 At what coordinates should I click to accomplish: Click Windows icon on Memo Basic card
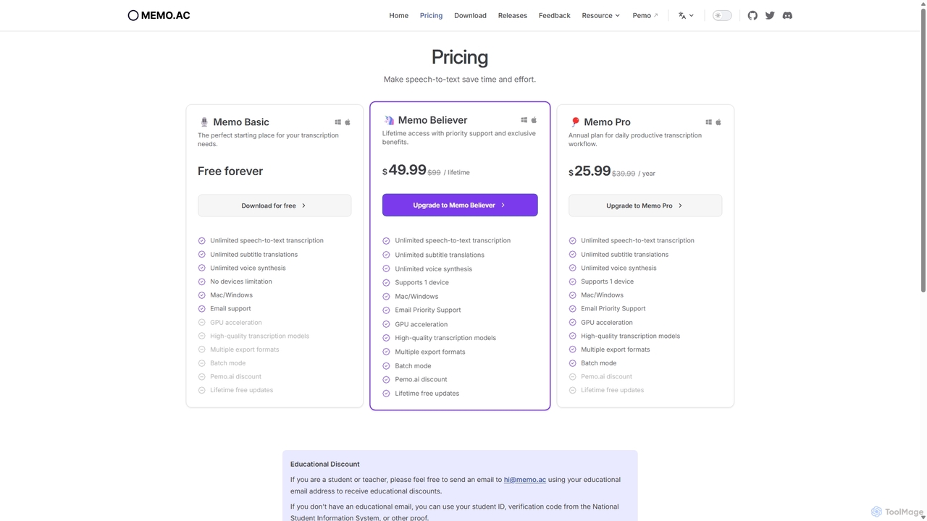pos(338,122)
